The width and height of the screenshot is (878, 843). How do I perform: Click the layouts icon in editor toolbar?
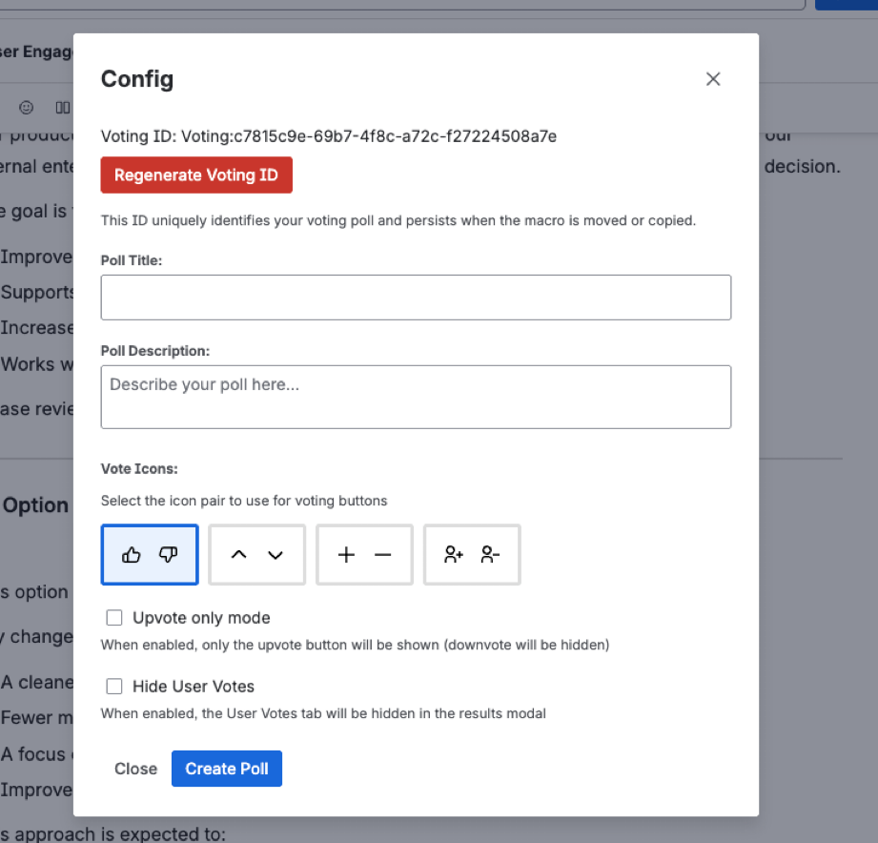[62, 107]
